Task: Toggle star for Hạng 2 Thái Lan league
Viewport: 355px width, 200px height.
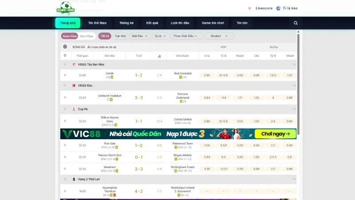Action: pos(65,179)
